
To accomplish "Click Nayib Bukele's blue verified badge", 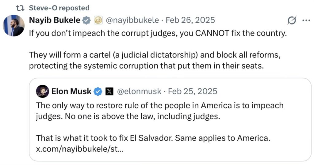I will [87, 20].
